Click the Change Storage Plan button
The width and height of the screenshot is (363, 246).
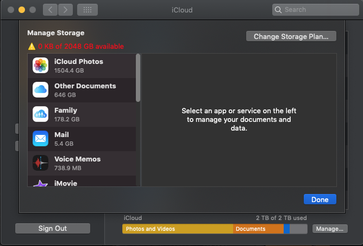click(x=291, y=36)
